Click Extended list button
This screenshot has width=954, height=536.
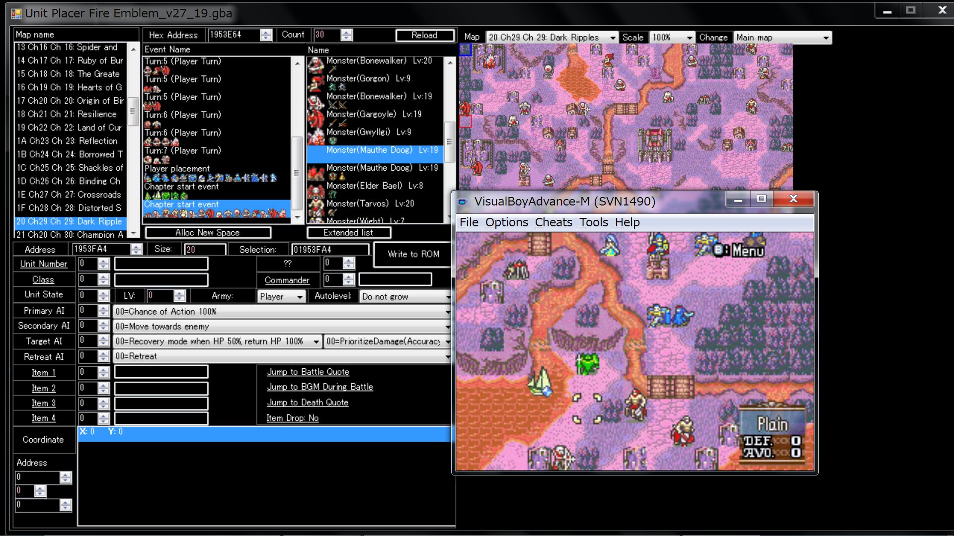(348, 233)
